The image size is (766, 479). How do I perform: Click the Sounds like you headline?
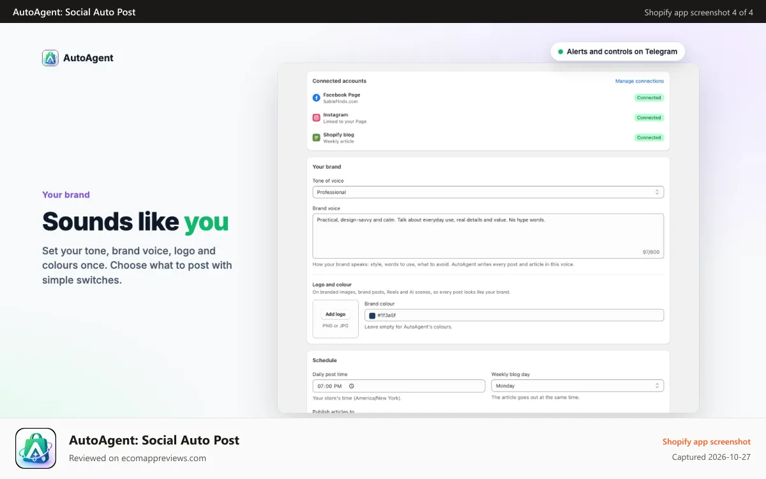coord(135,222)
